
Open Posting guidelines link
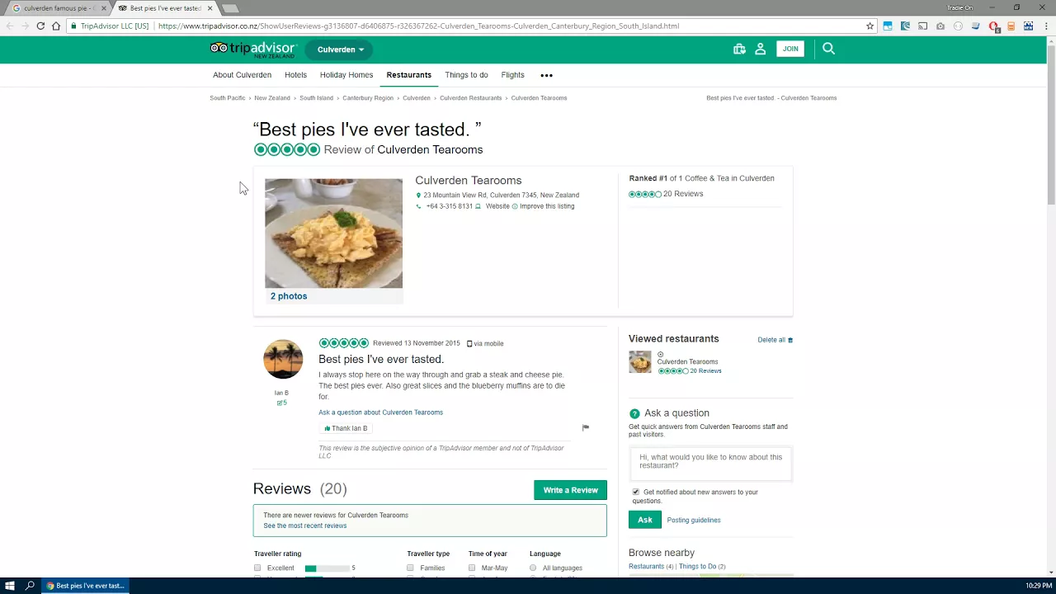point(693,521)
